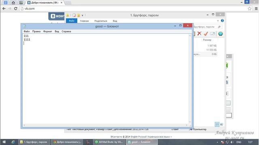Image resolution: width=259 pixels, height=145 pixels.
Task: Click the rename icon in Explorer toolbar
Action: pyautogui.click(x=212, y=34)
